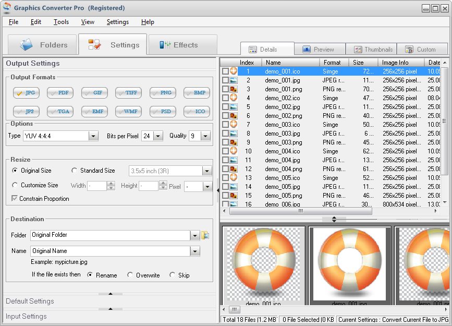Select the TIFF output format button

tap(128, 93)
